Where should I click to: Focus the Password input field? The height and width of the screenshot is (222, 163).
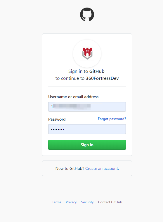click(87, 129)
